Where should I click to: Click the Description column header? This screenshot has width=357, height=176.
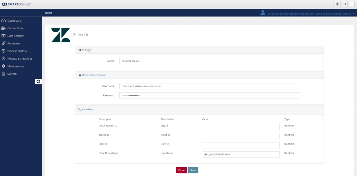click(x=105, y=119)
